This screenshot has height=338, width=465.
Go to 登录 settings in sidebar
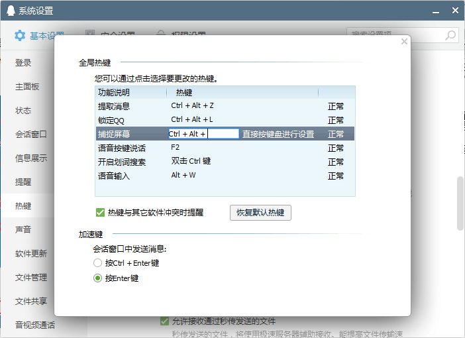pos(24,63)
